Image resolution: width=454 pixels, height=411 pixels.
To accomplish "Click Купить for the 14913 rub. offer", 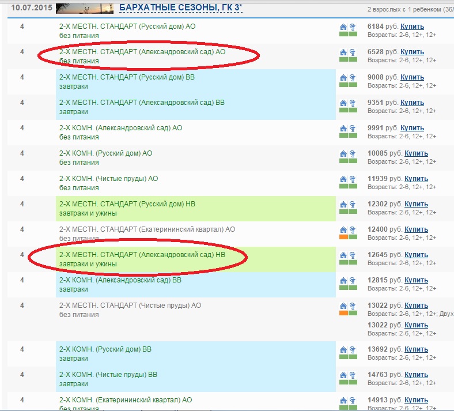I will (416, 400).
